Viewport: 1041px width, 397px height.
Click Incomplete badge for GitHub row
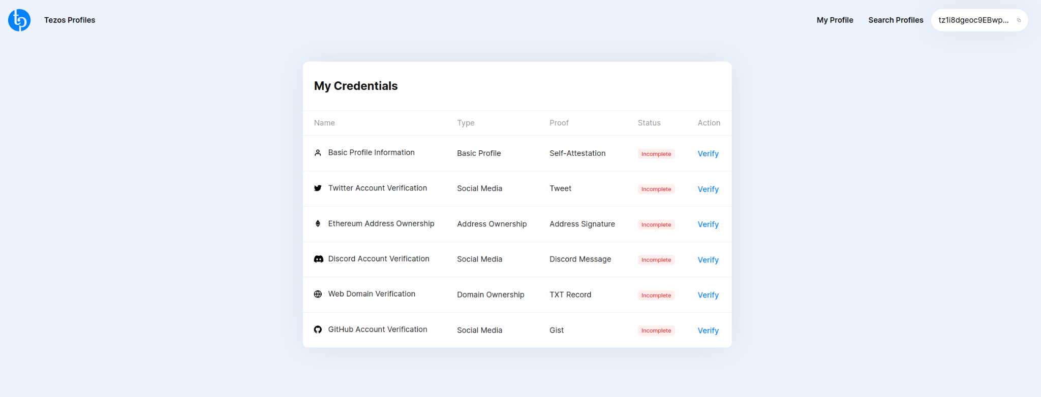click(656, 330)
